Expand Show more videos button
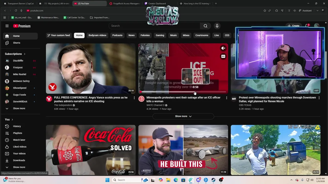 [183, 116]
